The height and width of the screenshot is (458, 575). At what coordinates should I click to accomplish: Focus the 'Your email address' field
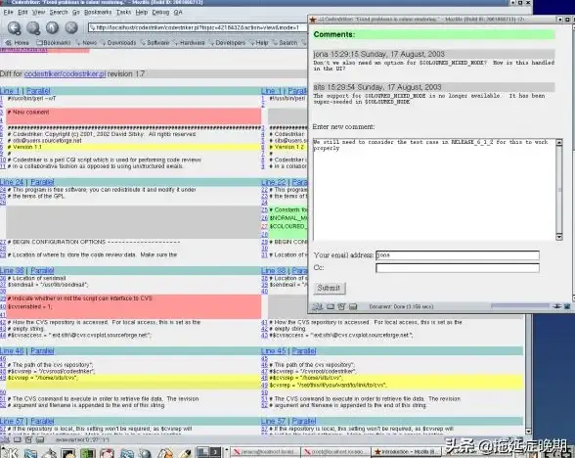pyautogui.click(x=458, y=255)
